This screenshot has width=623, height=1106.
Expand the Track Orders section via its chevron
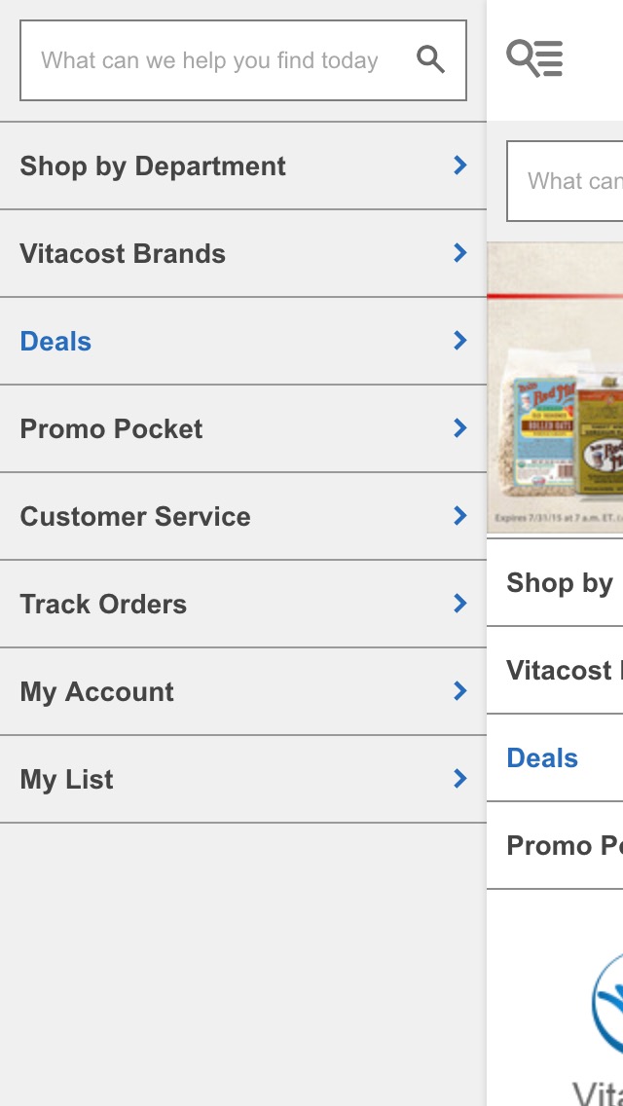(x=458, y=604)
